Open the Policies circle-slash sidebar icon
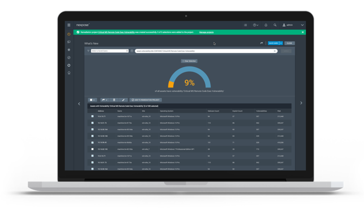 (69, 58)
